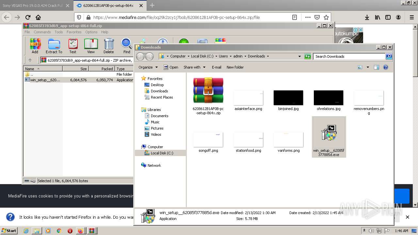Click Users in Explorer breadcrumb

223,56
